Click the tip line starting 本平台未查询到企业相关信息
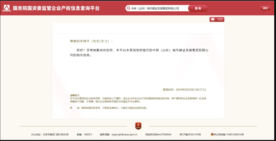The image size is (276, 141). pyautogui.click(x=138, y=98)
